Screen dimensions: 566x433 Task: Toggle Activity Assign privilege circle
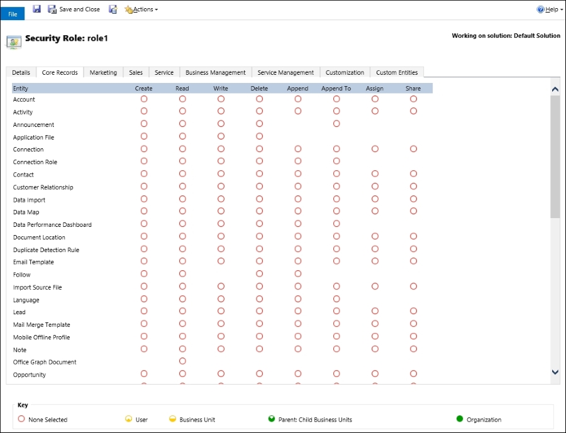(x=375, y=111)
